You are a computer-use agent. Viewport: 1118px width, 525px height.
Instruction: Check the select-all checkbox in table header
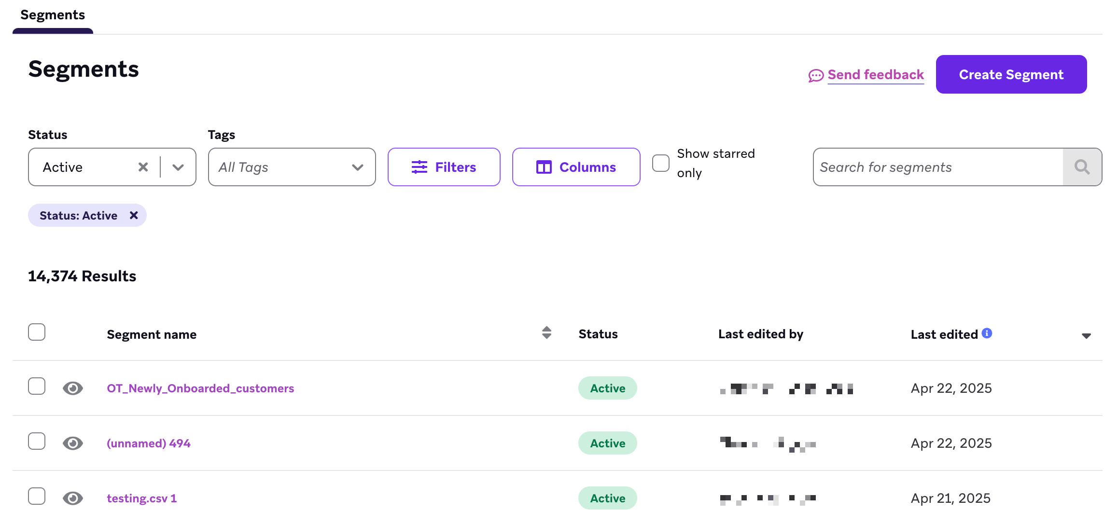[x=37, y=332]
